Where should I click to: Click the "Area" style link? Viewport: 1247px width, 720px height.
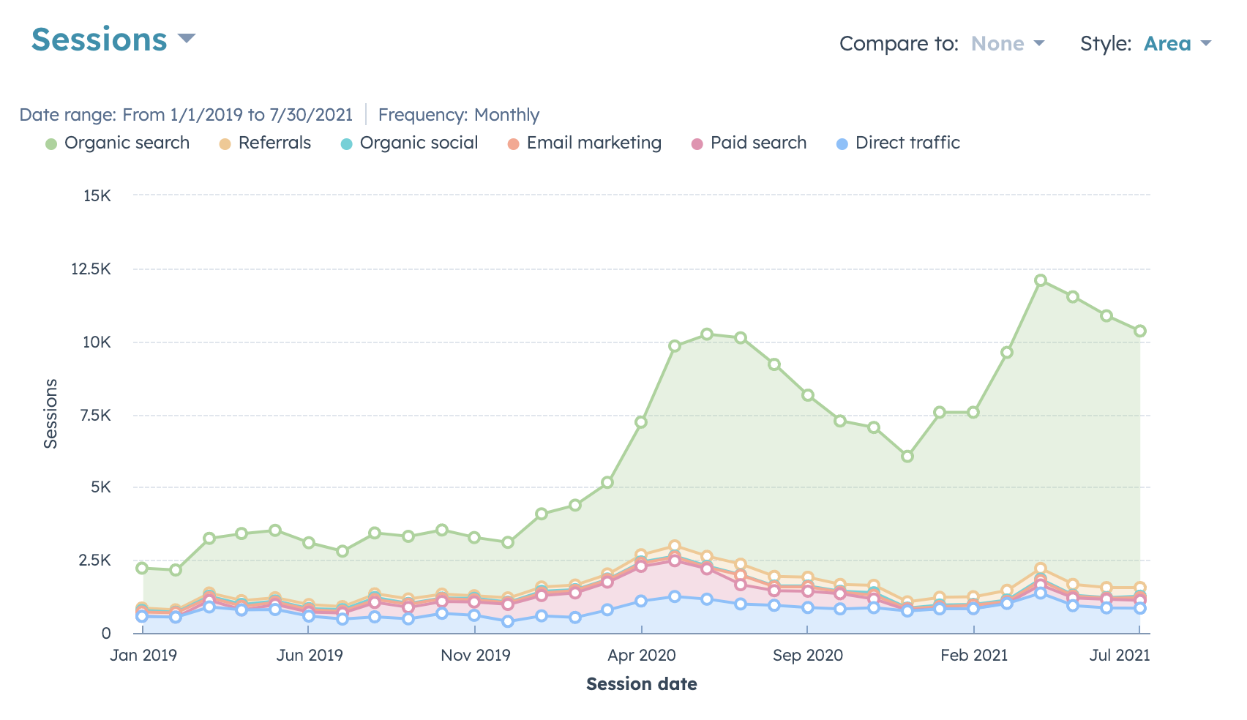1168,43
